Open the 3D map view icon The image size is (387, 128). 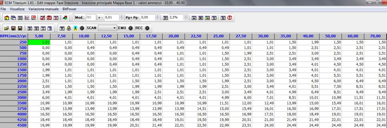(x=34, y=18)
